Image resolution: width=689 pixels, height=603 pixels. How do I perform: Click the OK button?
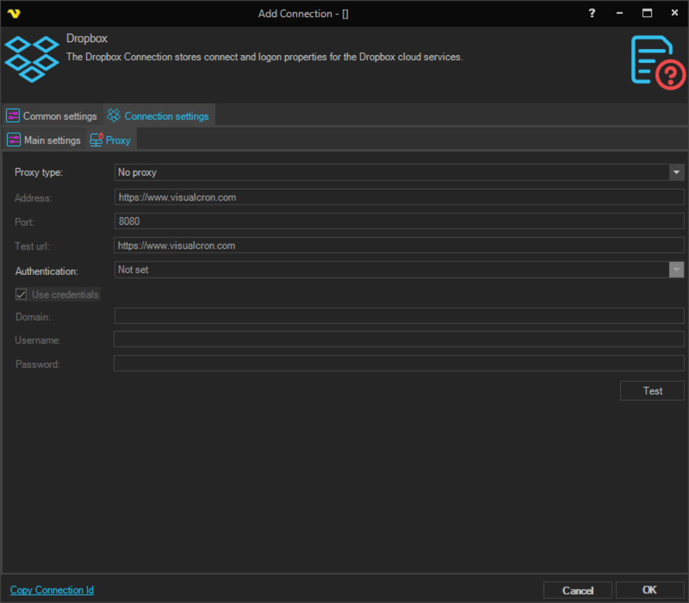(649, 590)
